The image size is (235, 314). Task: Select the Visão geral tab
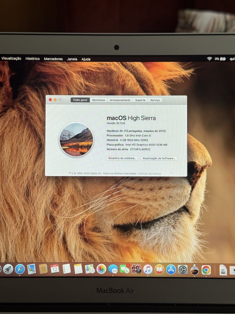tap(80, 100)
